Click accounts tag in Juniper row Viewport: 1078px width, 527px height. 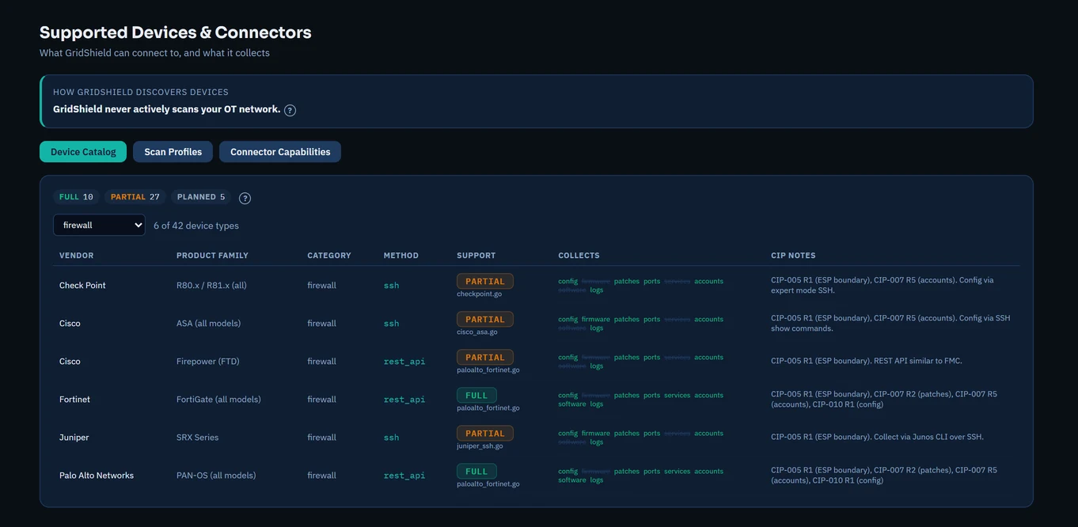coord(708,433)
